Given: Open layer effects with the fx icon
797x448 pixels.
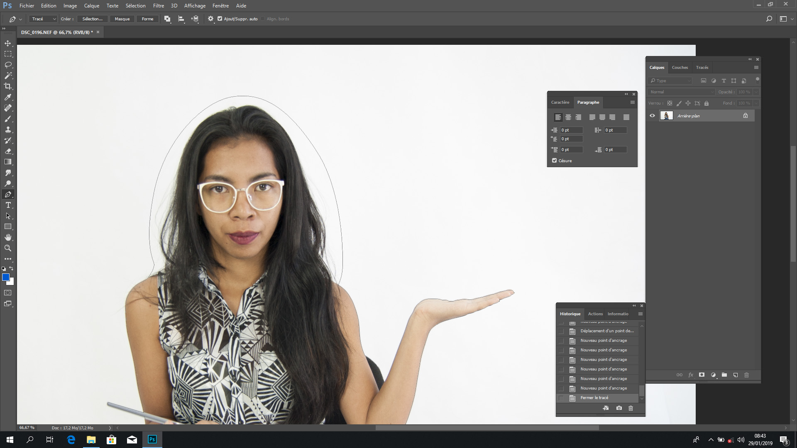Looking at the screenshot, I should (691, 375).
